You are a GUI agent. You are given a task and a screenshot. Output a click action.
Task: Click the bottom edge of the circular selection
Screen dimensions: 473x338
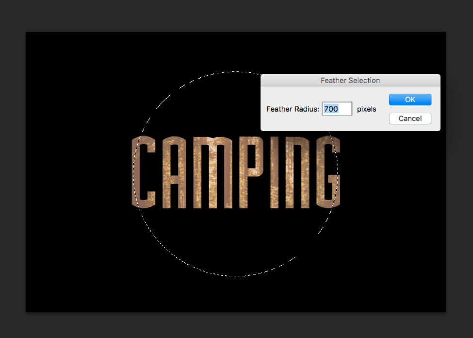tap(236, 276)
